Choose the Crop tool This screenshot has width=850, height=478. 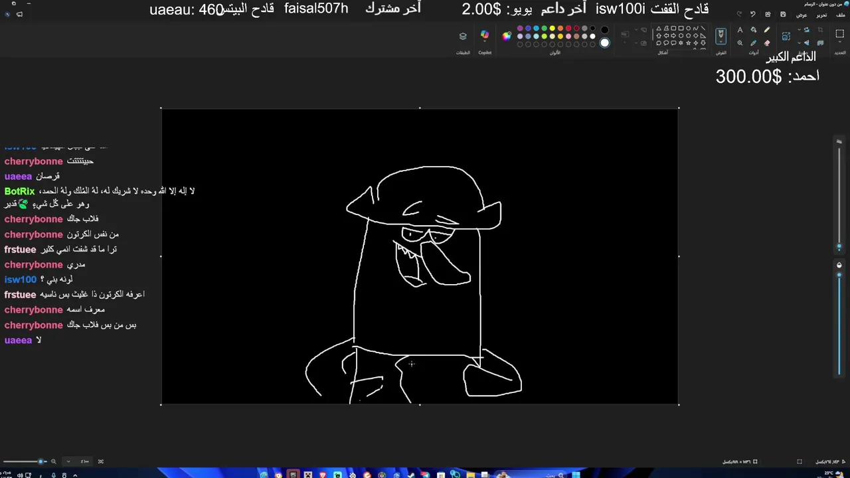(x=820, y=30)
